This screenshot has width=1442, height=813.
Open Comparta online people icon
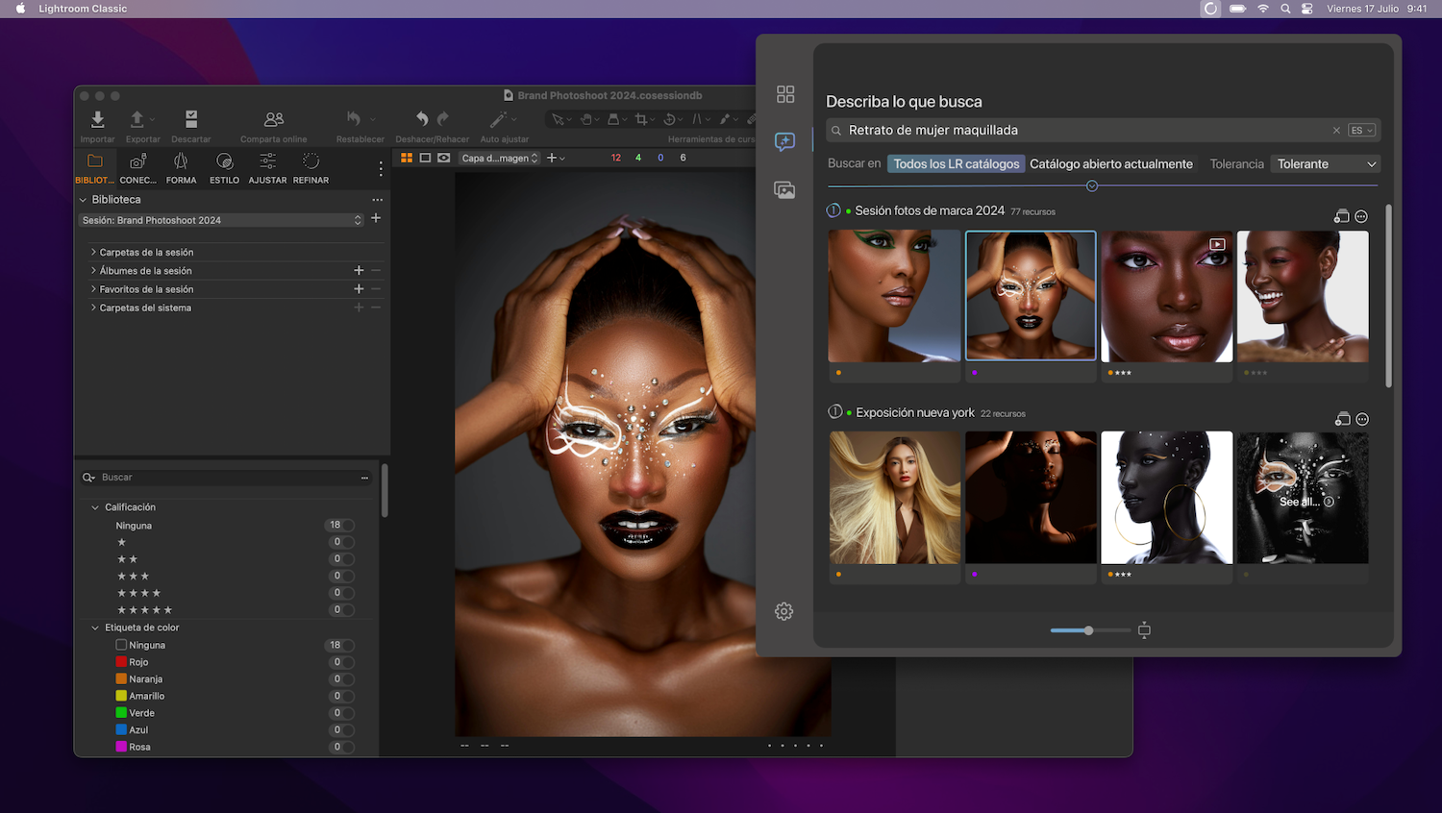tap(274, 119)
